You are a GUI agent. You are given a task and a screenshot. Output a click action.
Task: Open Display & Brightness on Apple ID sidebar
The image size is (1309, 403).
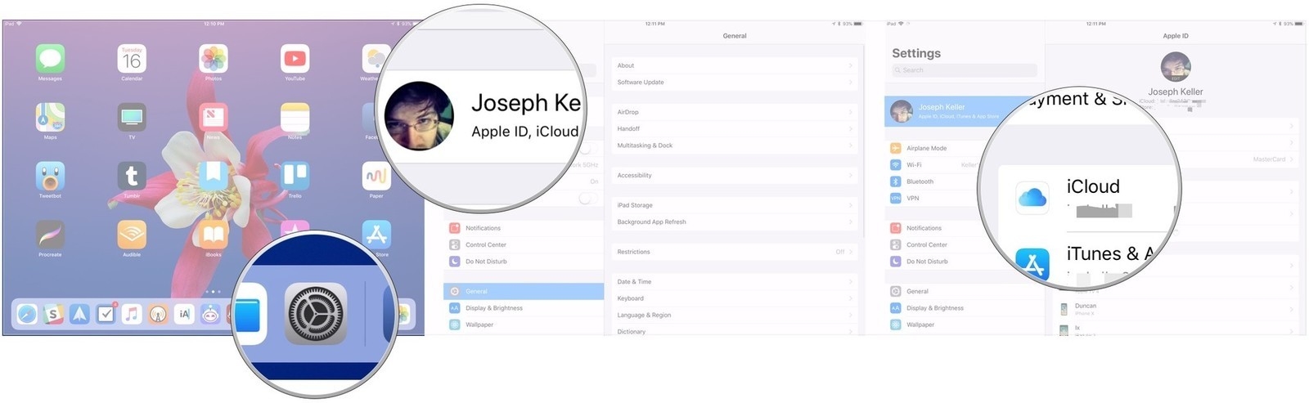click(x=965, y=308)
